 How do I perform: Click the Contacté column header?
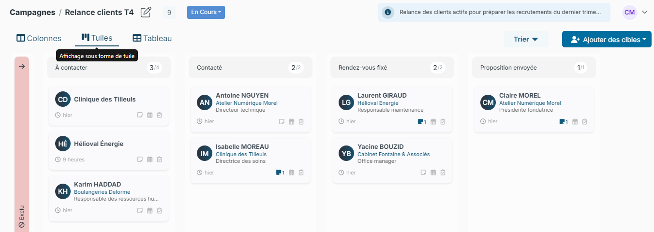251,68
